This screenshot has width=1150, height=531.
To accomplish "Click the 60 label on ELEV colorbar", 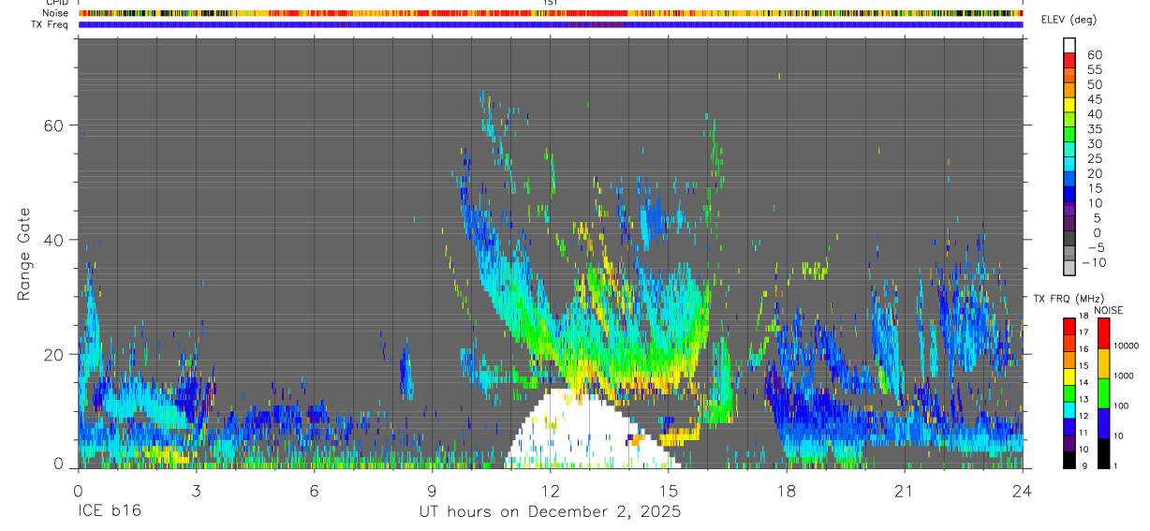I will coord(1094,55).
